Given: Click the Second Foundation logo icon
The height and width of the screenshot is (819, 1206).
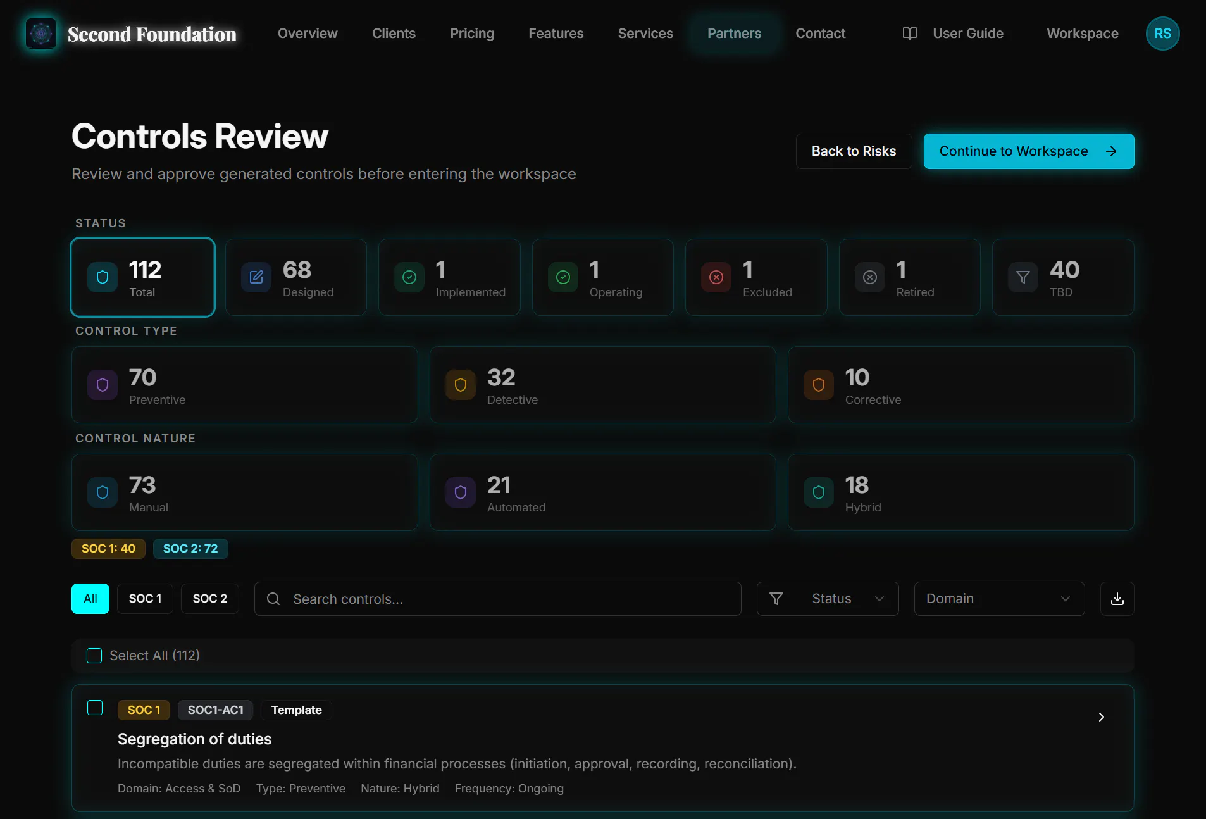Looking at the screenshot, I should [41, 34].
